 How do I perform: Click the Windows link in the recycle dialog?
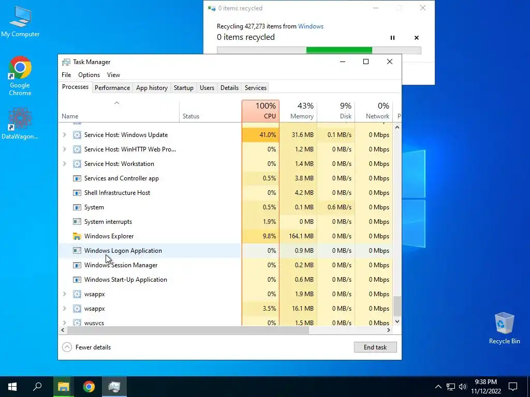click(311, 26)
